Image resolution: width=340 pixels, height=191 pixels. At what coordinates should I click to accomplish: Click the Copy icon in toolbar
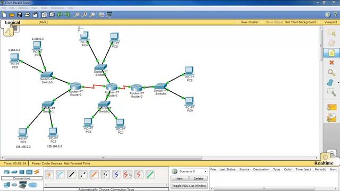tap(44, 15)
